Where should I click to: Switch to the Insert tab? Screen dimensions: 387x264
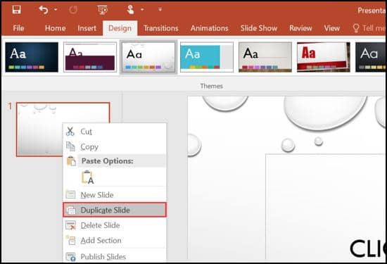[x=87, y=28]
